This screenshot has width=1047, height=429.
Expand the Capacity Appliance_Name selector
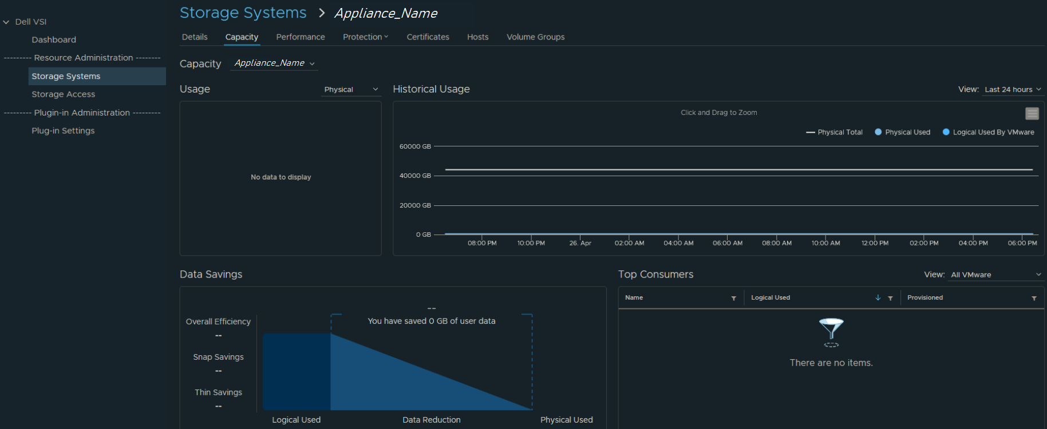[x=274, y=63]
